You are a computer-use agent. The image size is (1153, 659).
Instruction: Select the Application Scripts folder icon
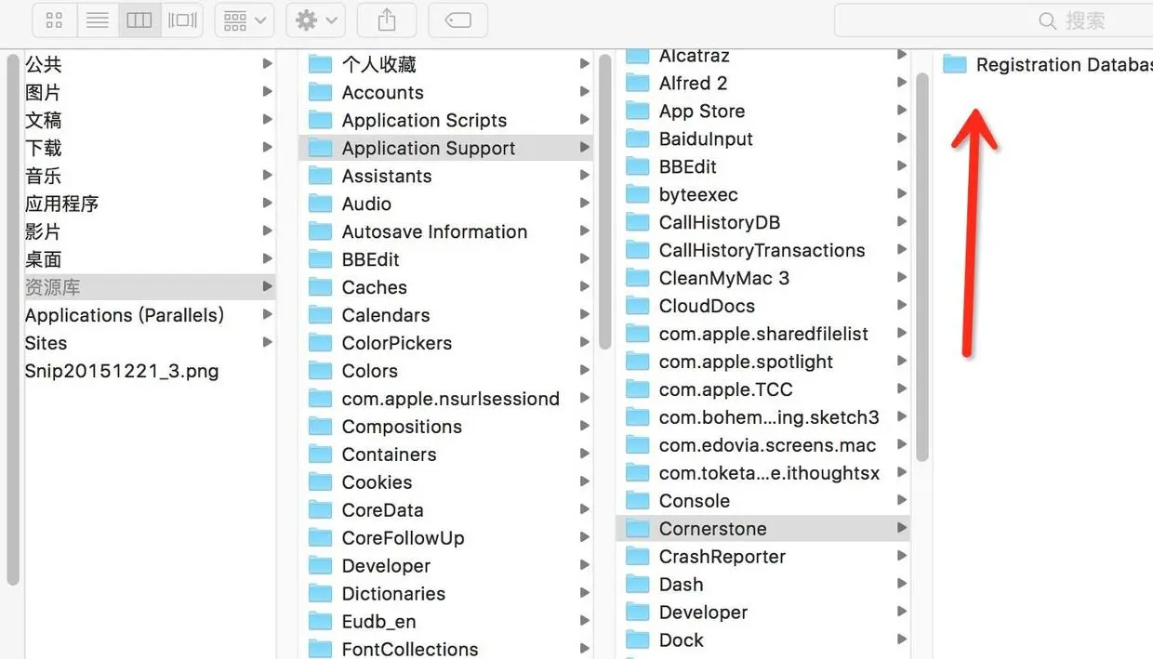320,120
